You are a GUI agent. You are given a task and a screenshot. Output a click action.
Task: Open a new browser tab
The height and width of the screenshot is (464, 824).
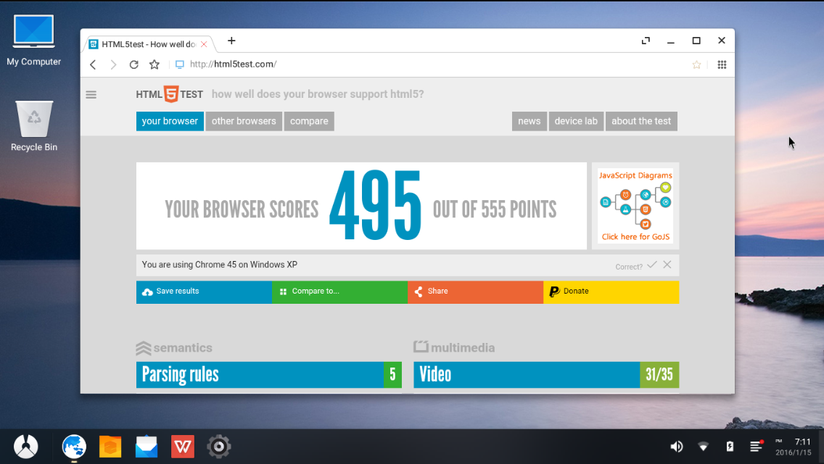tap(231, 41)
